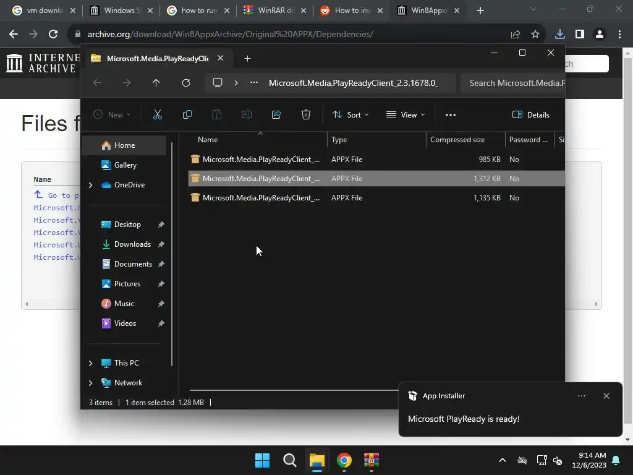Expand the OneDrive tree node
The height and width of the screenshot is (475, 633).
click(90, 185)
